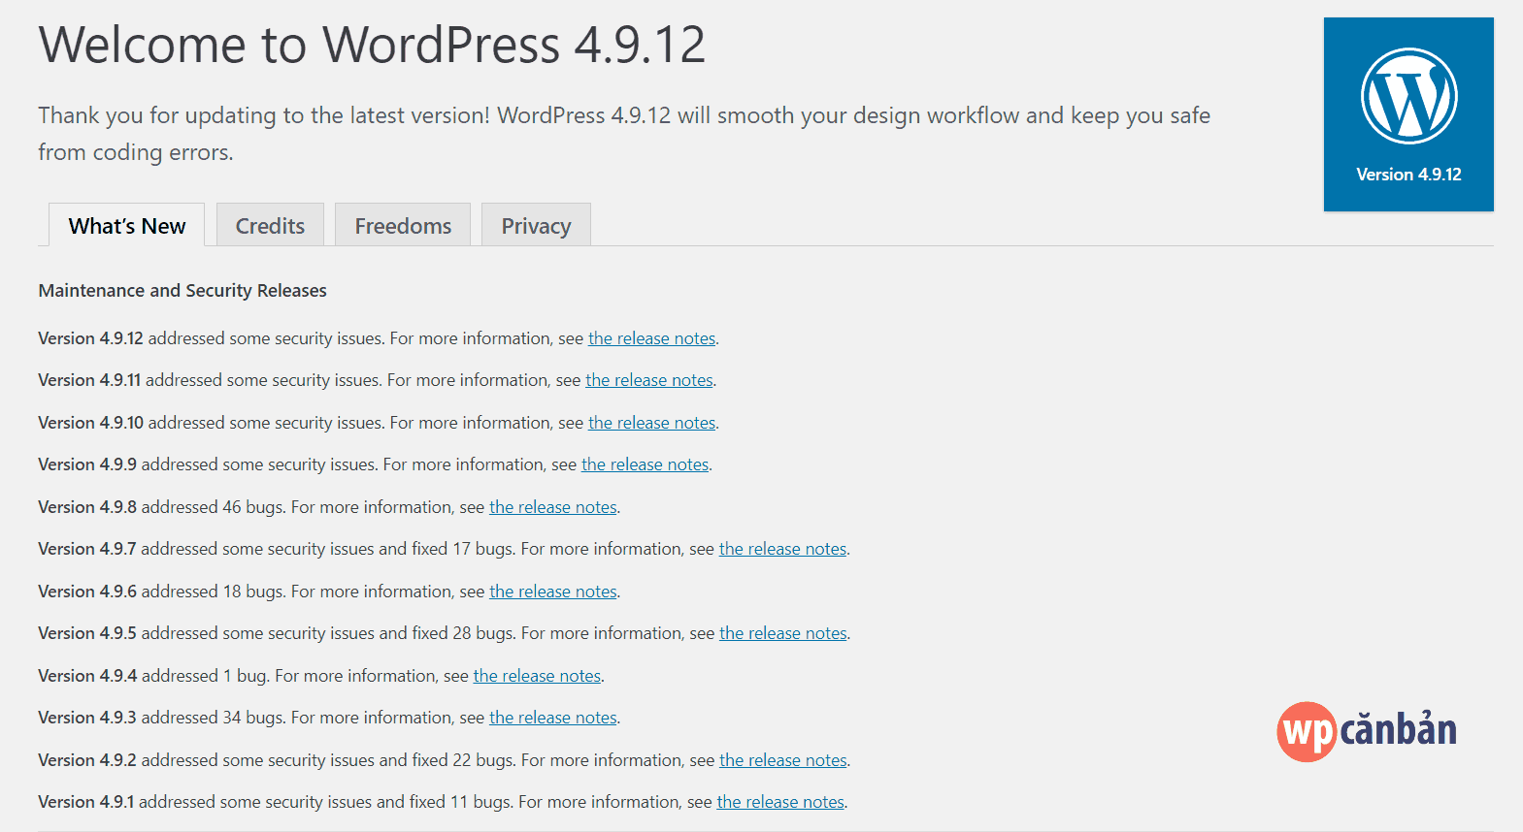Screen dimensions: 1523x832
Task: Click the WordPress logo badge
Action: point(1408,114)
